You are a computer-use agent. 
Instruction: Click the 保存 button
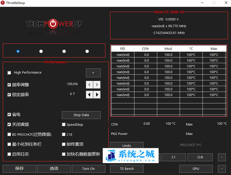click(20, 169)
